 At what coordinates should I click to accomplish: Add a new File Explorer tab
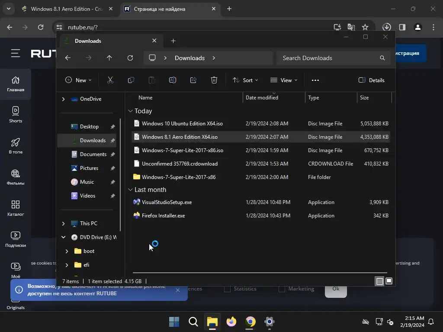(173, 41)
